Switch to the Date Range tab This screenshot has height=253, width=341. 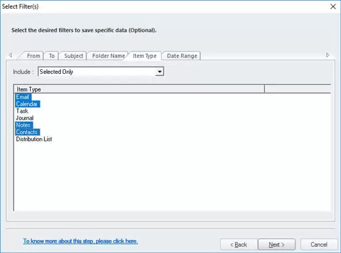pyautogui.click(x=182, y=55)
